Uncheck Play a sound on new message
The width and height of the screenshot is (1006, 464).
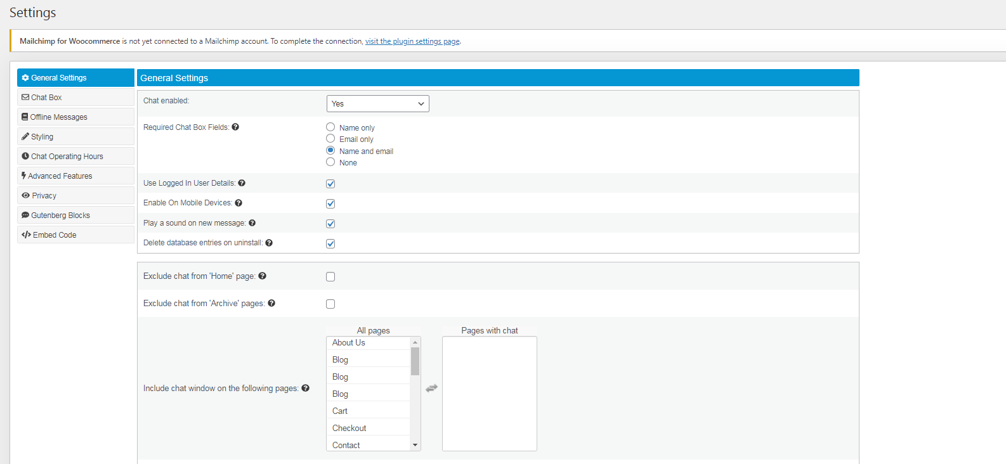coord(330,224)
